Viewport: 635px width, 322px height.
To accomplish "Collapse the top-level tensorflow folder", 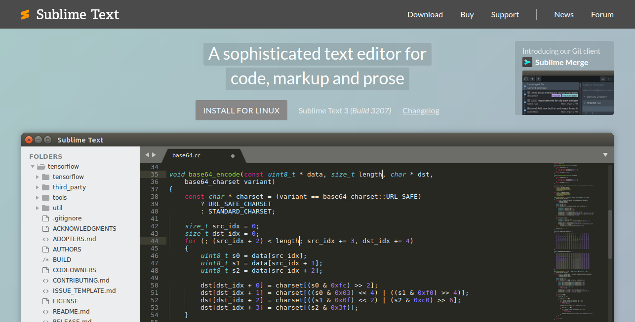I will 32,166.
